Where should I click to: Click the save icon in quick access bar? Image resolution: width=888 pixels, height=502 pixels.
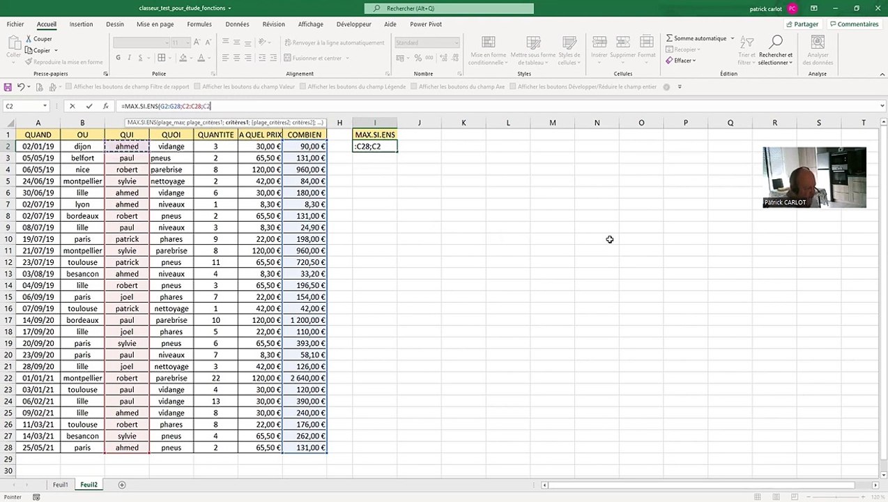click(x=8, y=87)
